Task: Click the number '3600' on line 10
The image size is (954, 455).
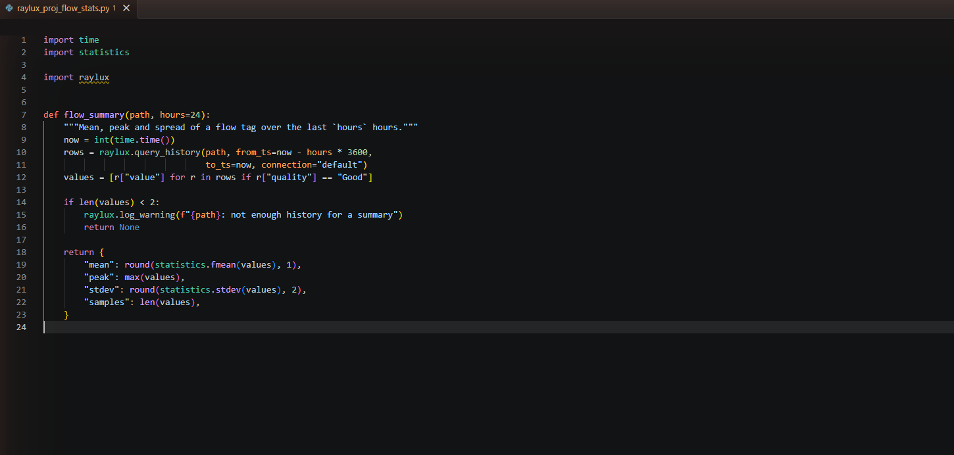Action: tap(357, 152)
